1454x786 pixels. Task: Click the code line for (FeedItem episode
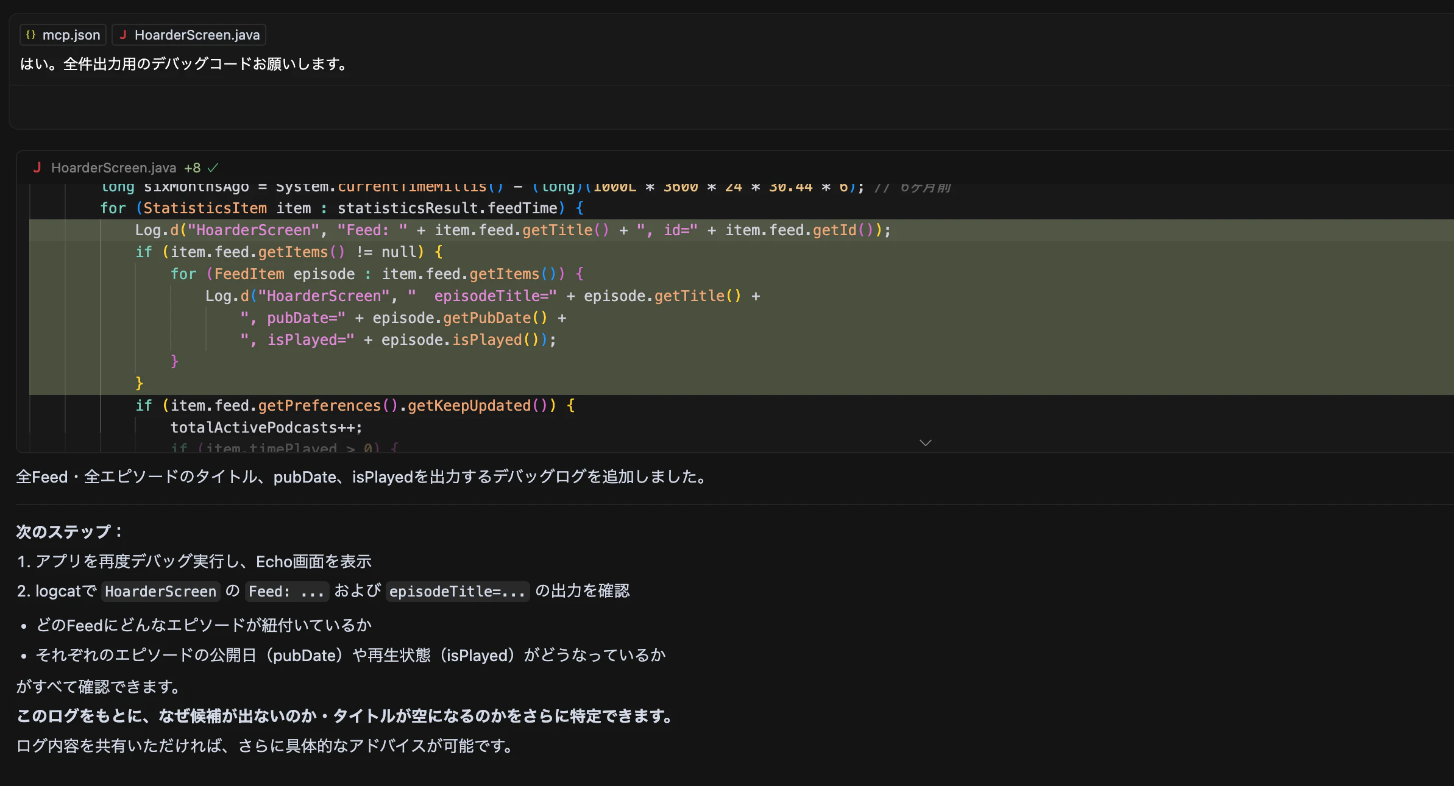[377, 274]
